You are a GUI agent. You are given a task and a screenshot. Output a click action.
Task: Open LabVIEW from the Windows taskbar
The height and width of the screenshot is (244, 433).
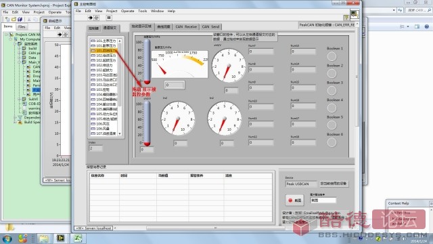pyautogui.click(x=60, y=238)
